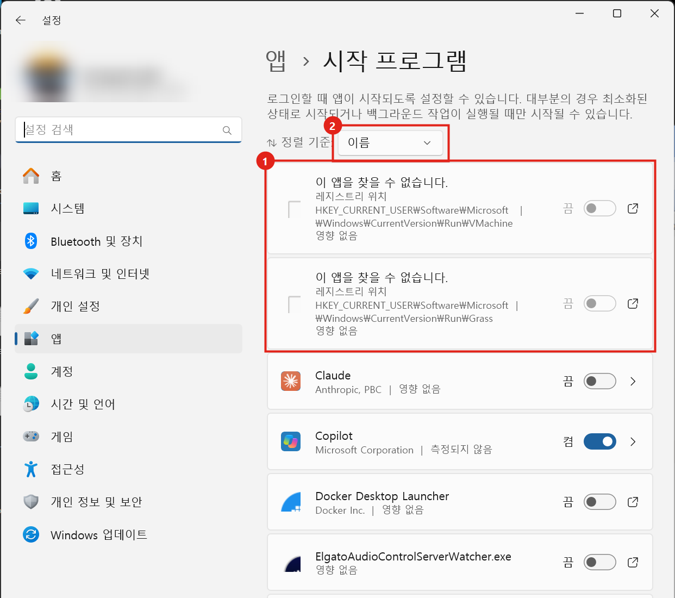Click 'Microsoft Corporation' publisher text
This screenshot has width=675, height=598.
(x=364, y=450)
